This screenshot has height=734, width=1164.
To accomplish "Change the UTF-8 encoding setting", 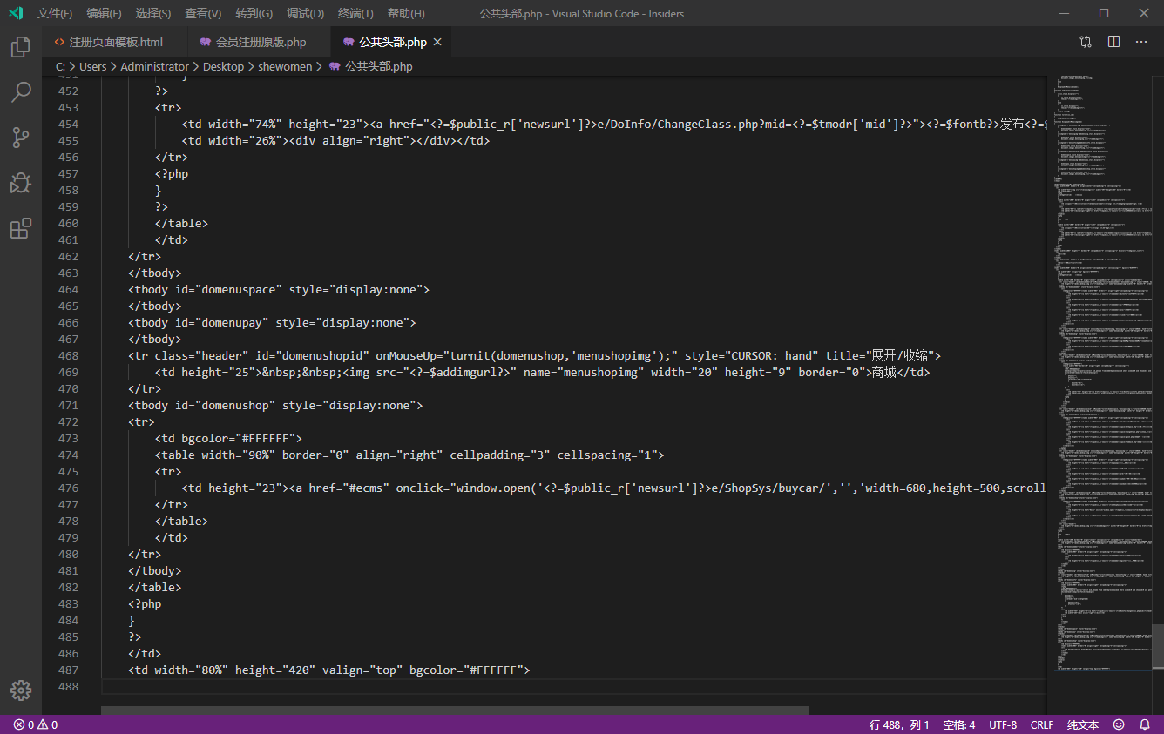I will 1002,724.
